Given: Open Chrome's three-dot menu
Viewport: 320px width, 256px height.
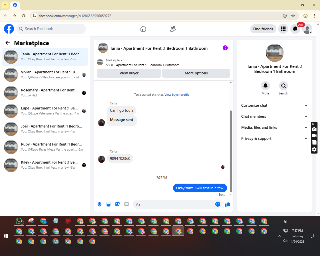Looking at the screenshot, I should [x=314, y=16].
